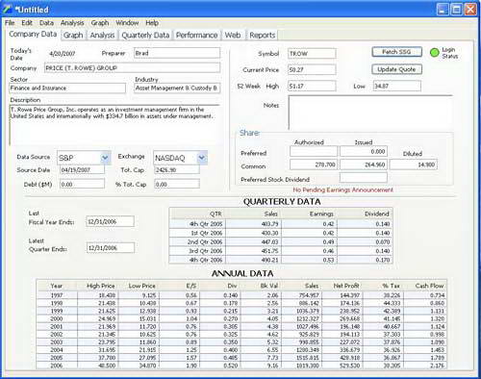The height and width of the screenshot is (379, 481).
Task: Click the Notes text area
Action: [x=370, y=113]
